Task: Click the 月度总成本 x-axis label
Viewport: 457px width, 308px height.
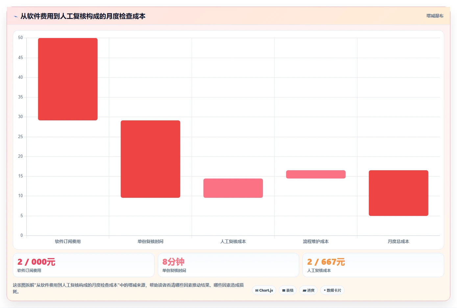Action: point(398,241)
